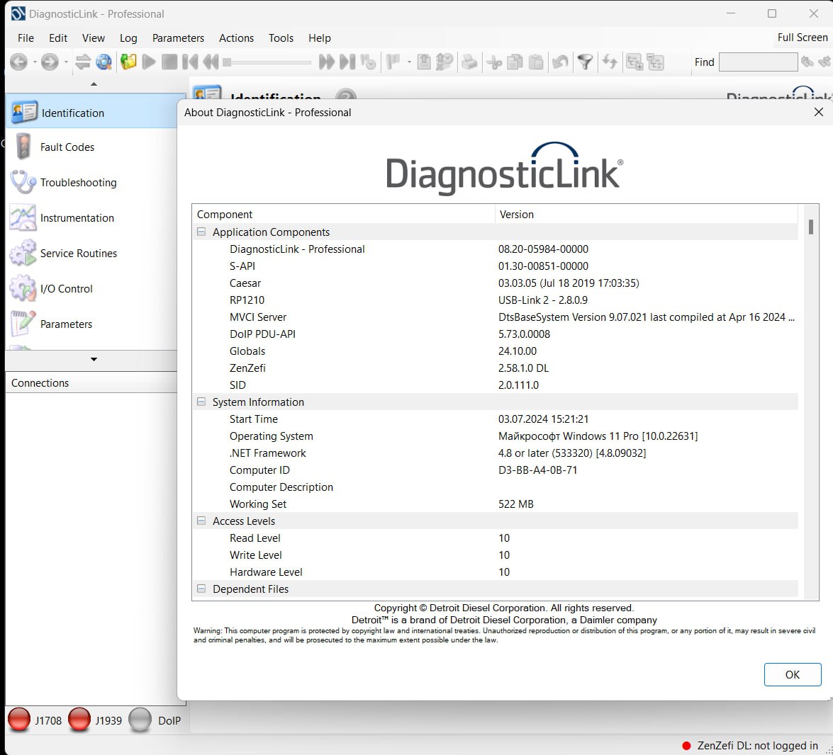
Task: Click OK to dismiss the About dialog
Action: (792, 674)
